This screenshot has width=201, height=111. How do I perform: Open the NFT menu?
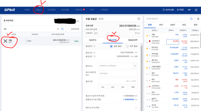click(x=92, y=10)
